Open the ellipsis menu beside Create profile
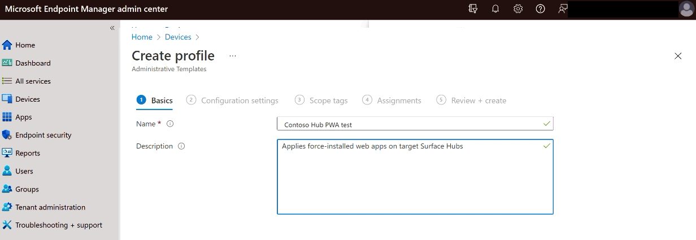 coord(233,56)
